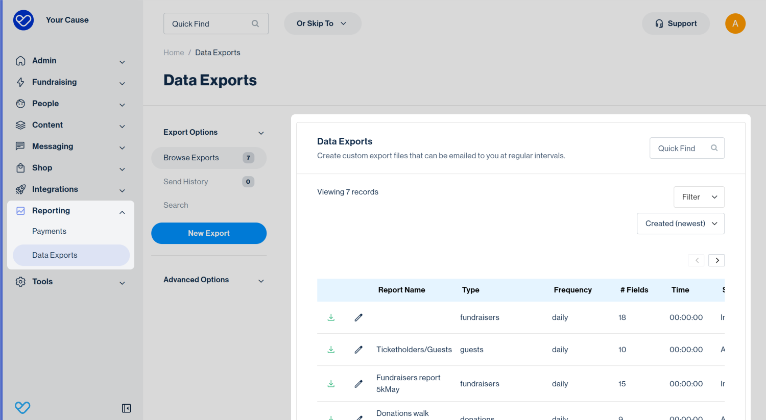Click the Reporting chart icon
Viewport: 766px width, 420px height.
point(20,211)
